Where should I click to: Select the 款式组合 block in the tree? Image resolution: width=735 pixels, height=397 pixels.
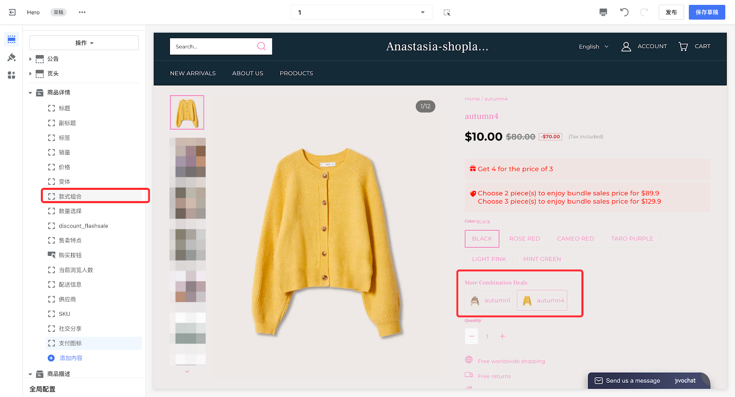70,196
